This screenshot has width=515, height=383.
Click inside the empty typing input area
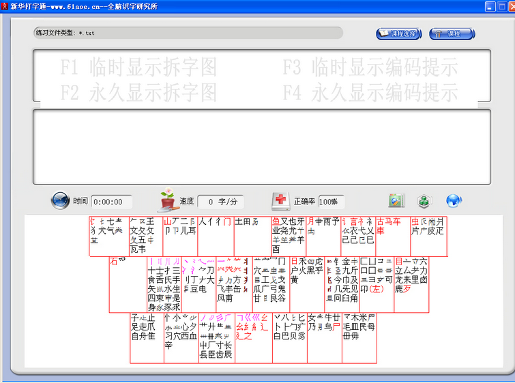[262, 147]
